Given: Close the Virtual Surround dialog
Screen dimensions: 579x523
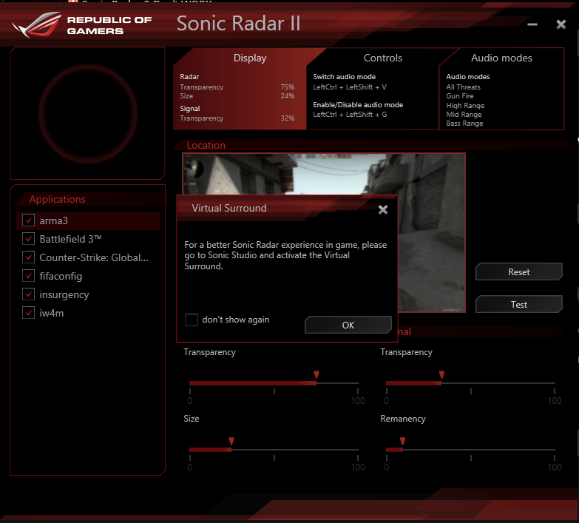Looking at the screenshot, I should click(x=383, y=209).
